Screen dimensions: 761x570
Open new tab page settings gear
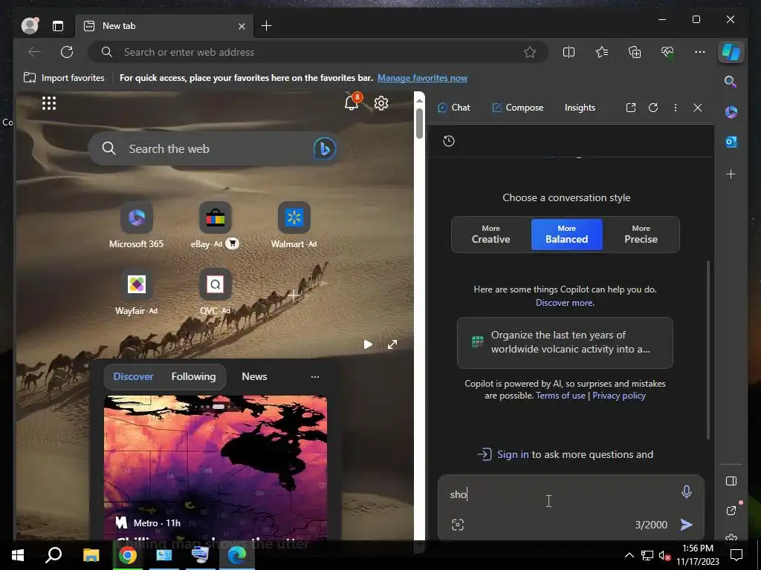click(x=381, y=103)
